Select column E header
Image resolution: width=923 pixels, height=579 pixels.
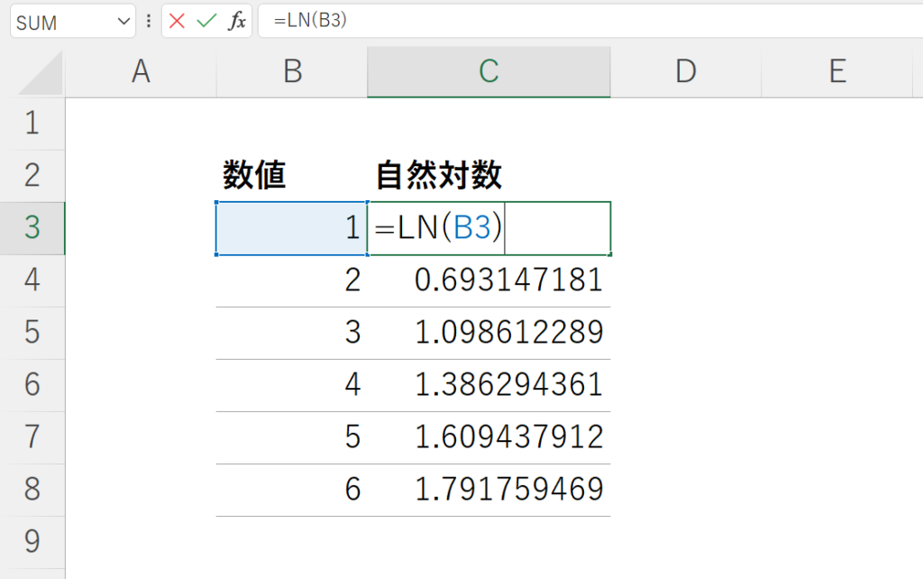(x=837, y=72)
